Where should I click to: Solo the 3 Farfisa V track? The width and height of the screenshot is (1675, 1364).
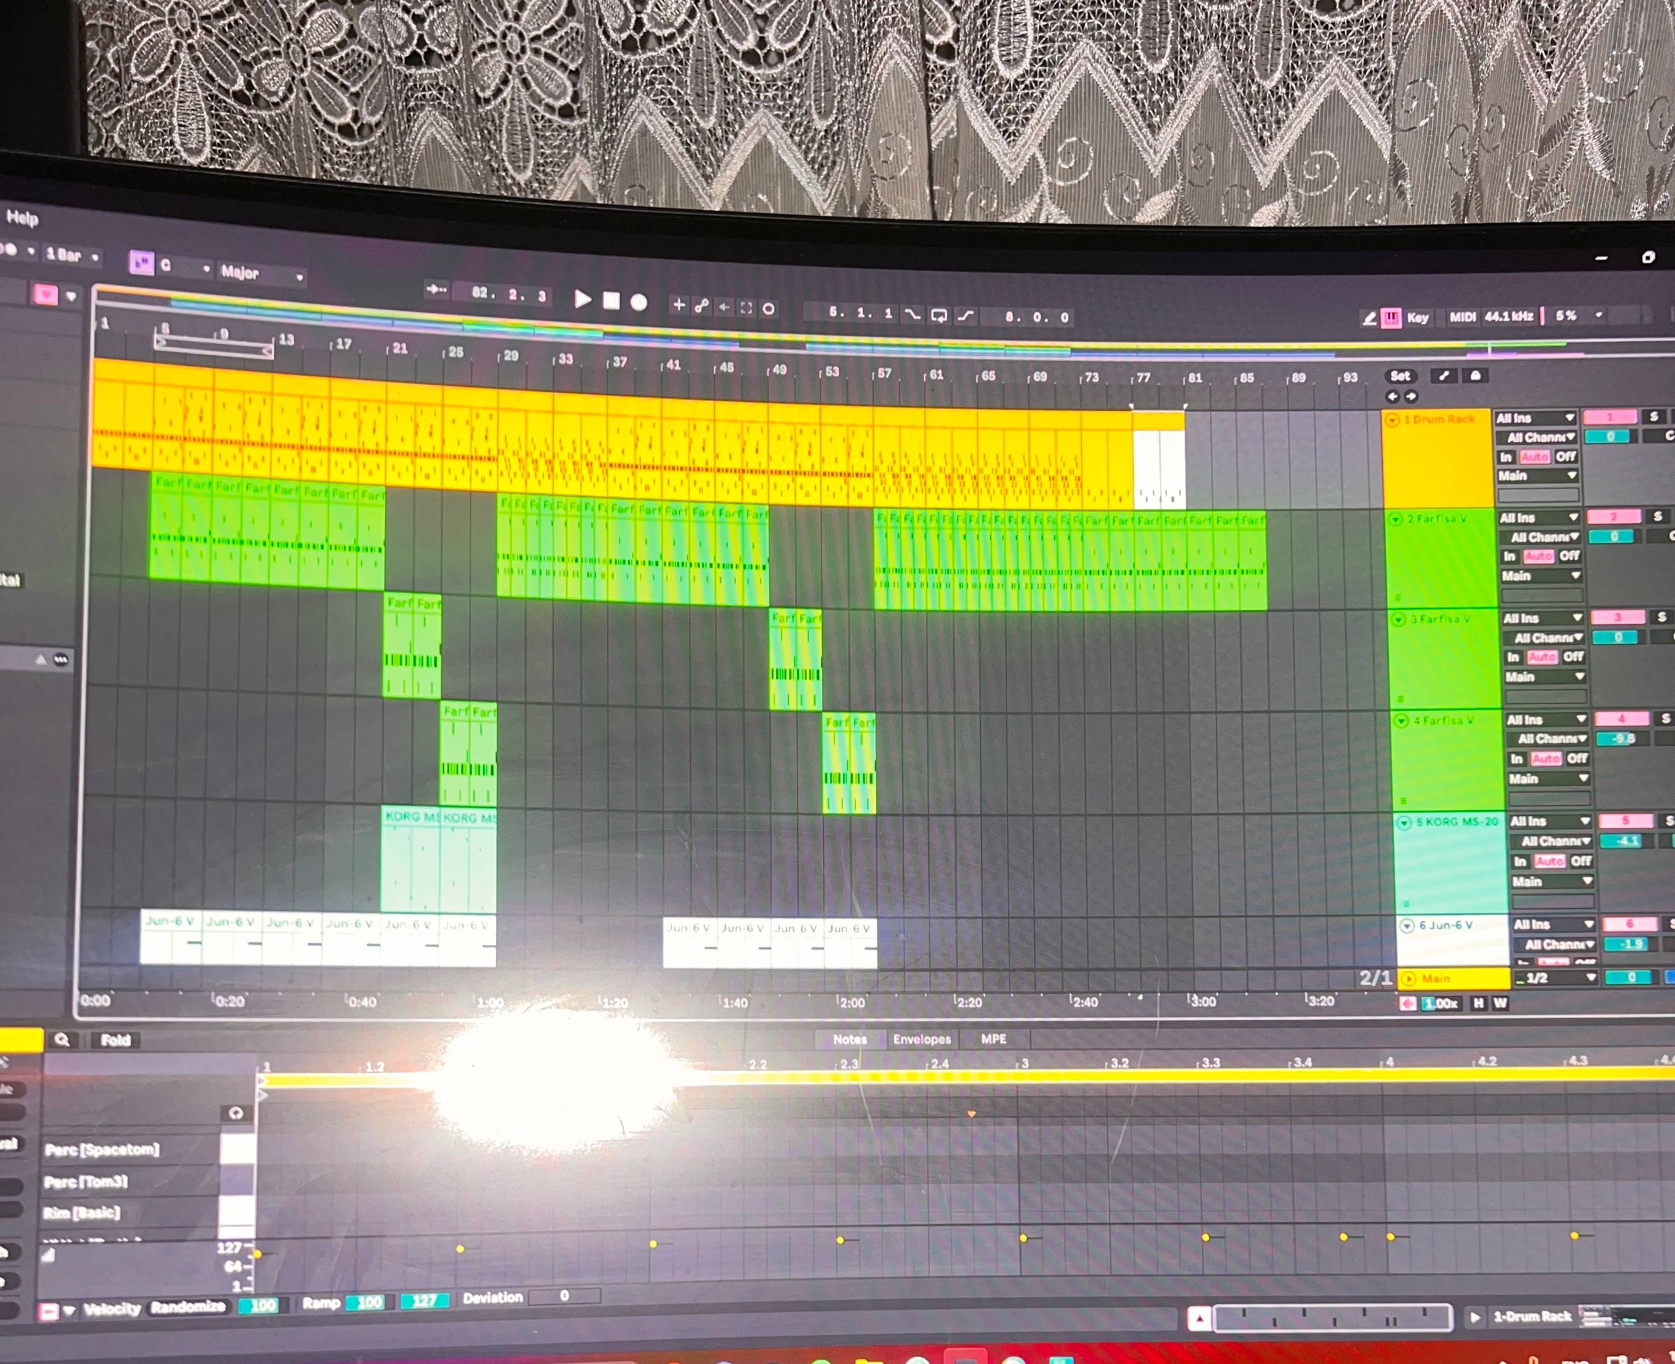pos(1661,617)
